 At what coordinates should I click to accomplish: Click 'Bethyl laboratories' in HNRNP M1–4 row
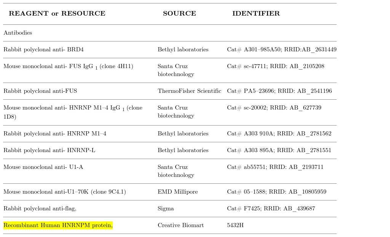[x=183, y=134]
